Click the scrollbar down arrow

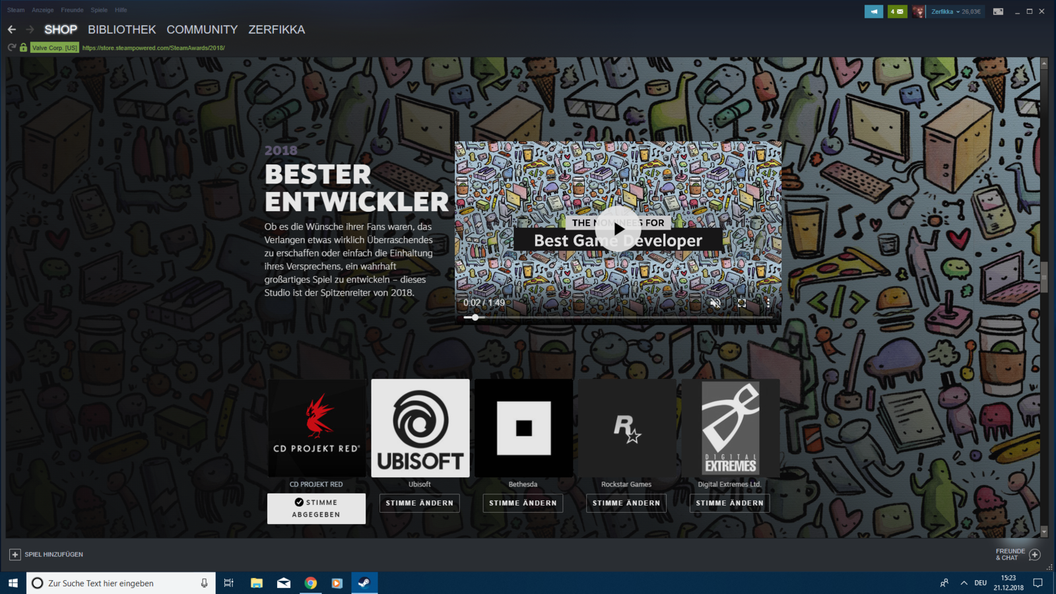(x=1043, y=532)
